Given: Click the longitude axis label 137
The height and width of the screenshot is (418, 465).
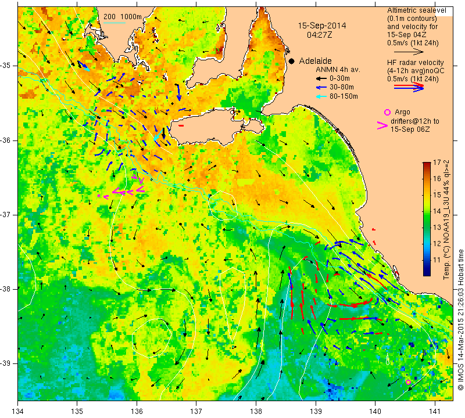Looking at the screenshot, I should coord(196,412).
